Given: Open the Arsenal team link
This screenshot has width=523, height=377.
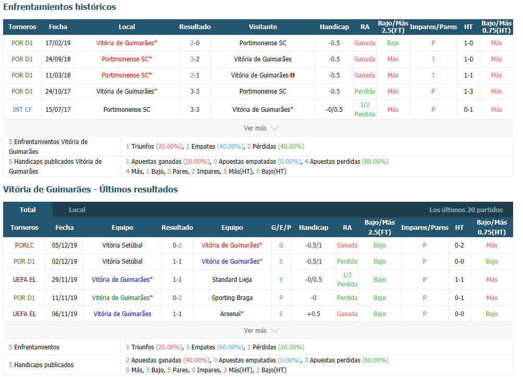Looking at the screenshot, I should [232, 314].
